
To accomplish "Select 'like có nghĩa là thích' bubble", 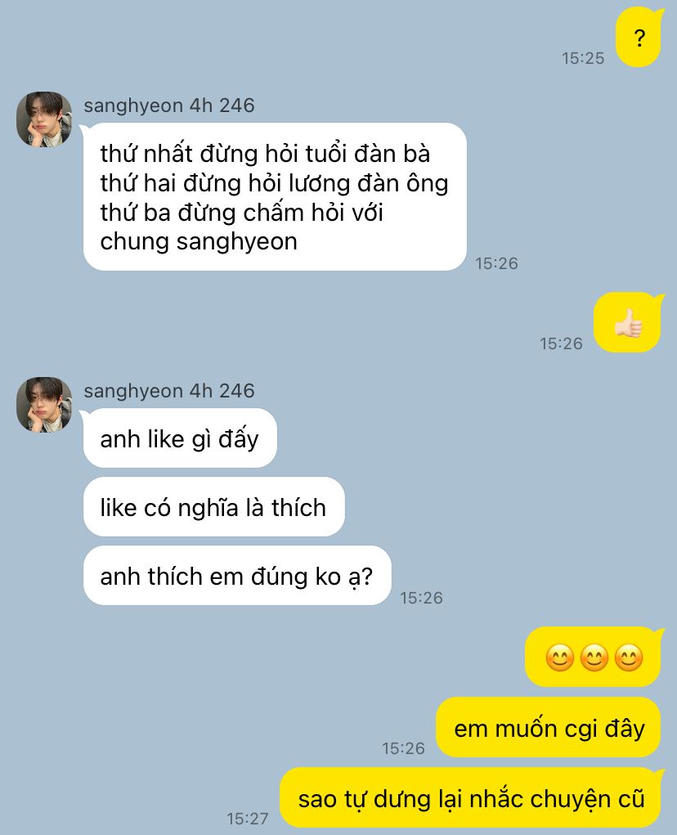I will [x=214, y=507].
